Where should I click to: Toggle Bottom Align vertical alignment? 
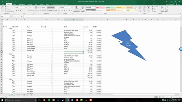tap(40, 8)
